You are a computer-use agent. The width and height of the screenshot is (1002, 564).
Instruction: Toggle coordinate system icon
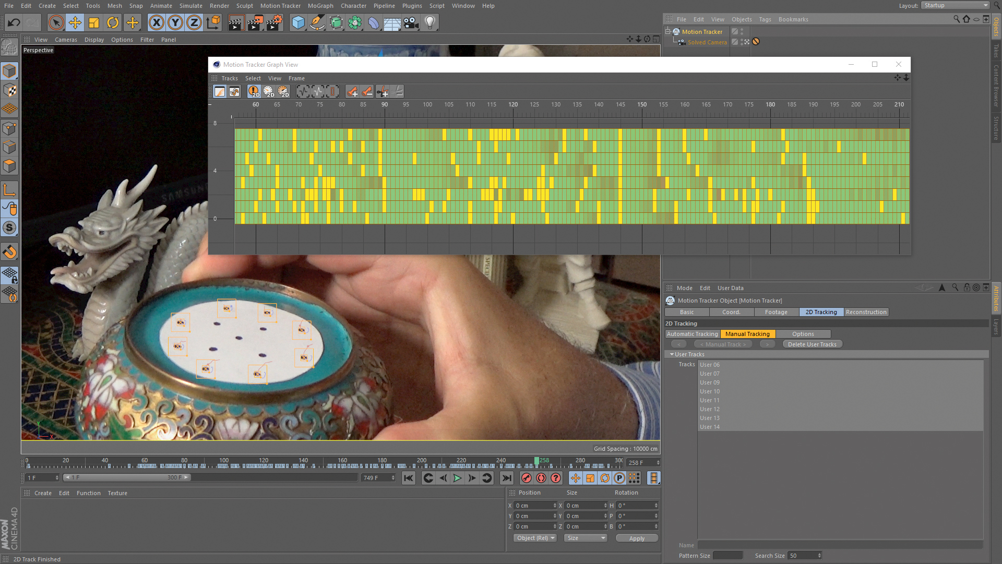(x=213, y=22)
